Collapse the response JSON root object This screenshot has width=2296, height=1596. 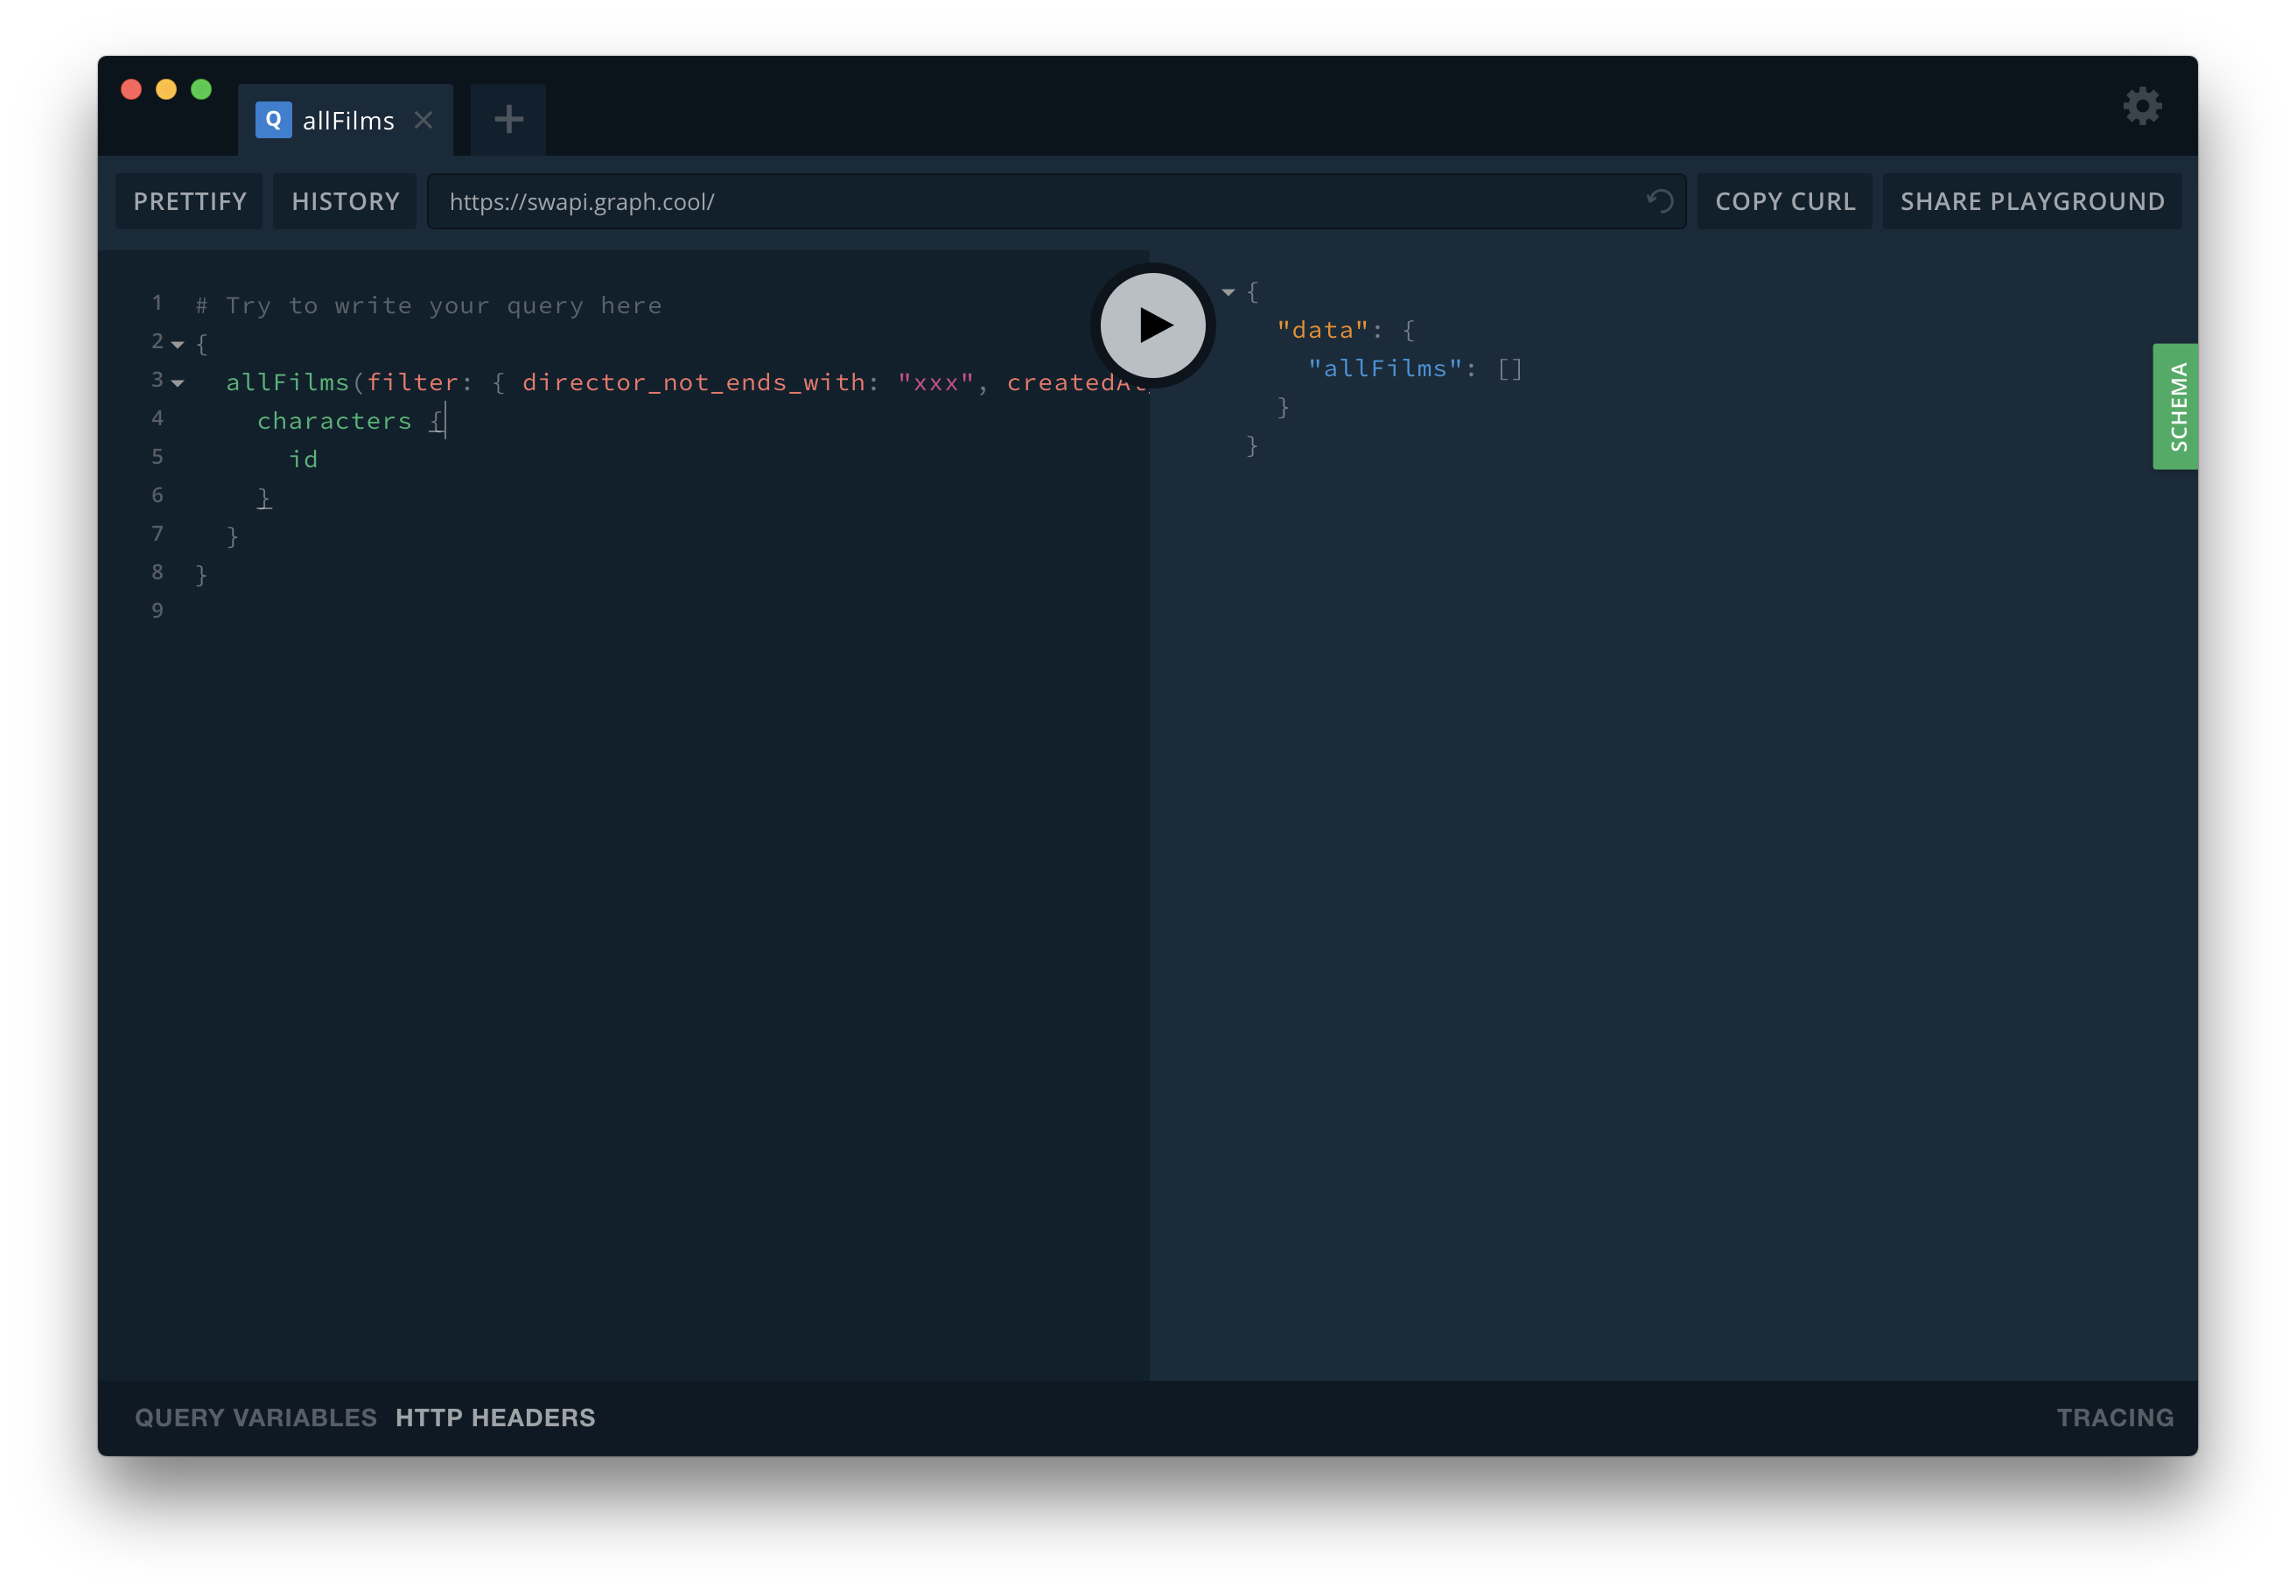coord(1228,293)
